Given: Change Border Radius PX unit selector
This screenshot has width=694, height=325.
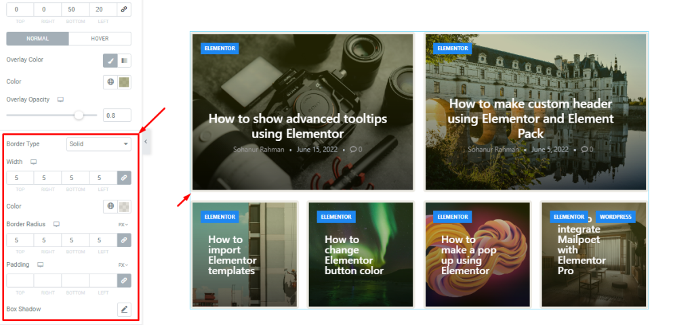Looking at the screenshot, I should tap(123, 224).
